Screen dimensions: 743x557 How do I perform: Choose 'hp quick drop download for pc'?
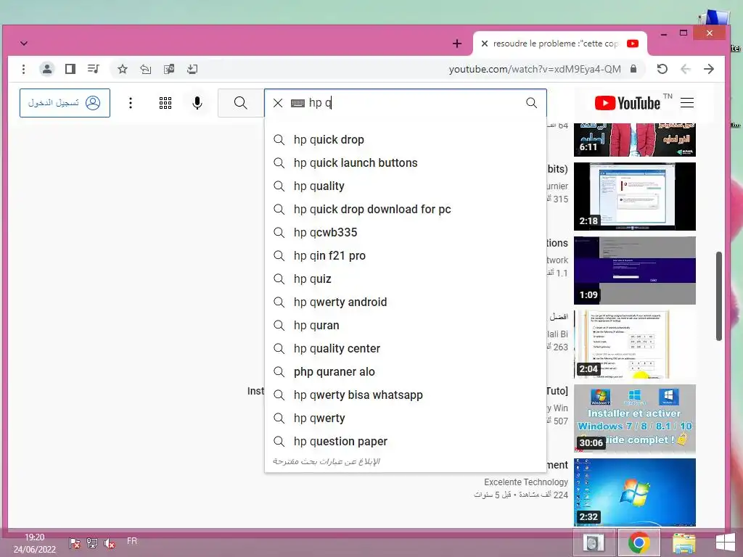click(x=405, y=210)
